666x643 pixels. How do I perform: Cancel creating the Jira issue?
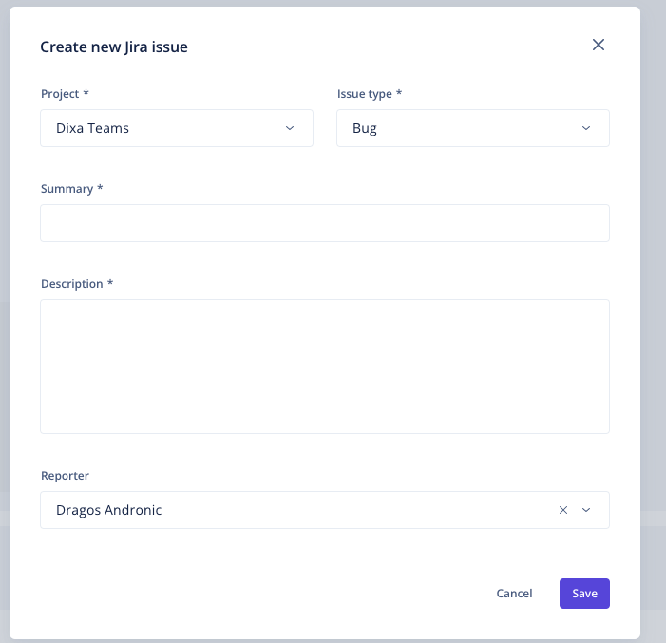click(514, 594)
